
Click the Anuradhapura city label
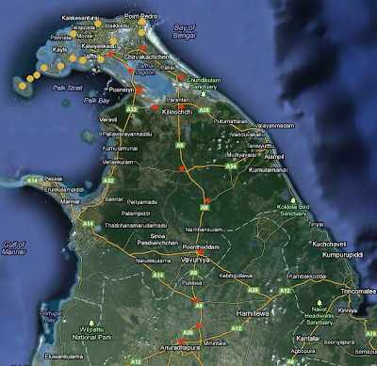tap(180, 348)
